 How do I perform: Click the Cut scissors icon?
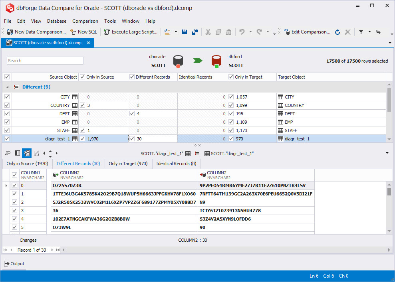coord(208,32)
